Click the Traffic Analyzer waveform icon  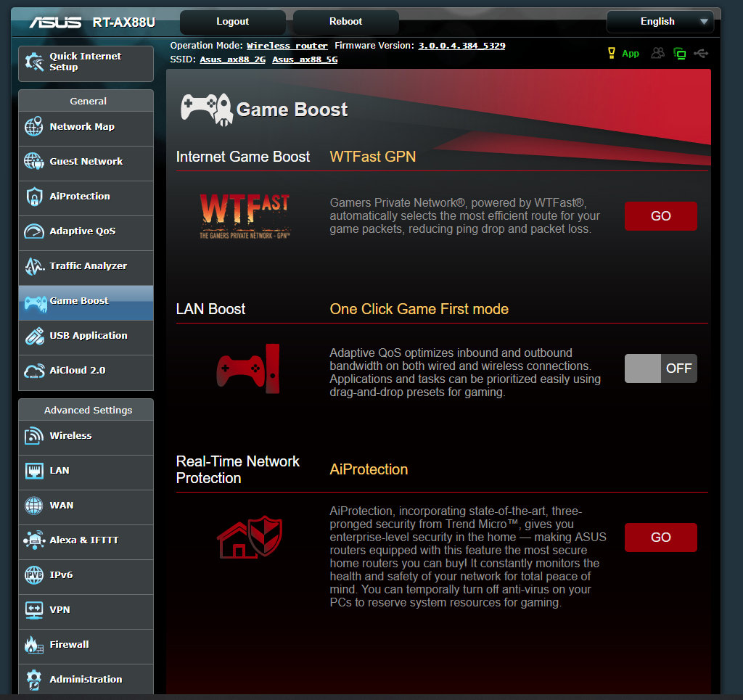click(x=34, y=266)
